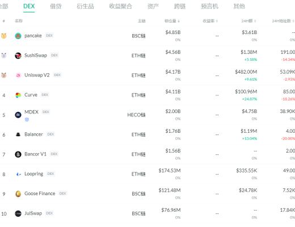This screenshot has width=295, height=227.
Task: Click the DEX tag next to Loopring
Action: 50,174
